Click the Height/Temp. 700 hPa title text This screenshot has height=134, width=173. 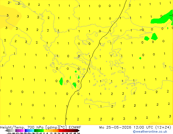[22, 127]
